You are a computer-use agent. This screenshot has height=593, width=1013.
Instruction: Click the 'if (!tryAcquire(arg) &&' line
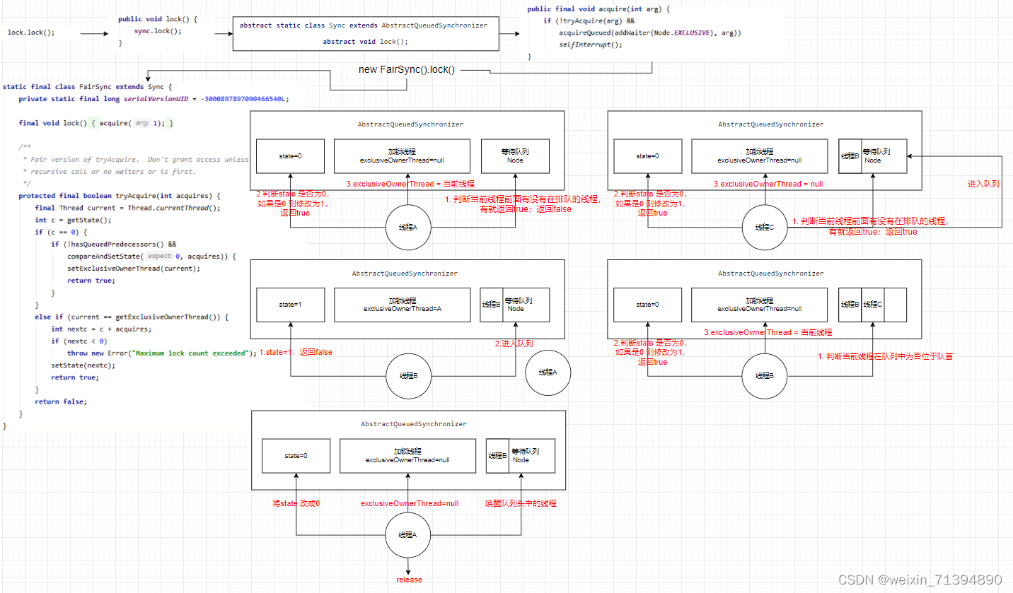click(589, 21)
